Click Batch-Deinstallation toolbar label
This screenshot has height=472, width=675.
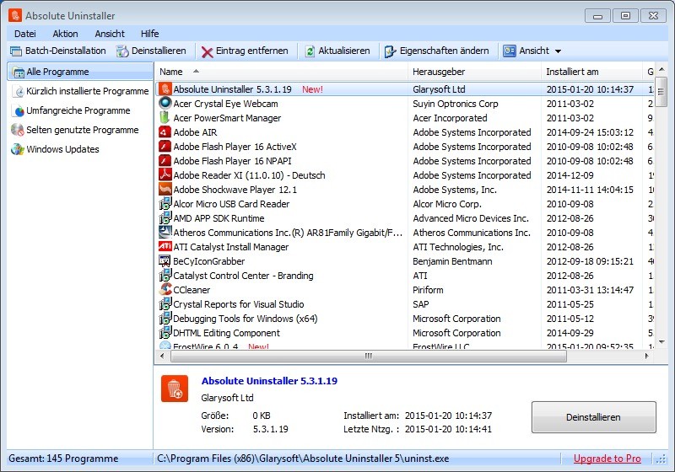point(66,51)
